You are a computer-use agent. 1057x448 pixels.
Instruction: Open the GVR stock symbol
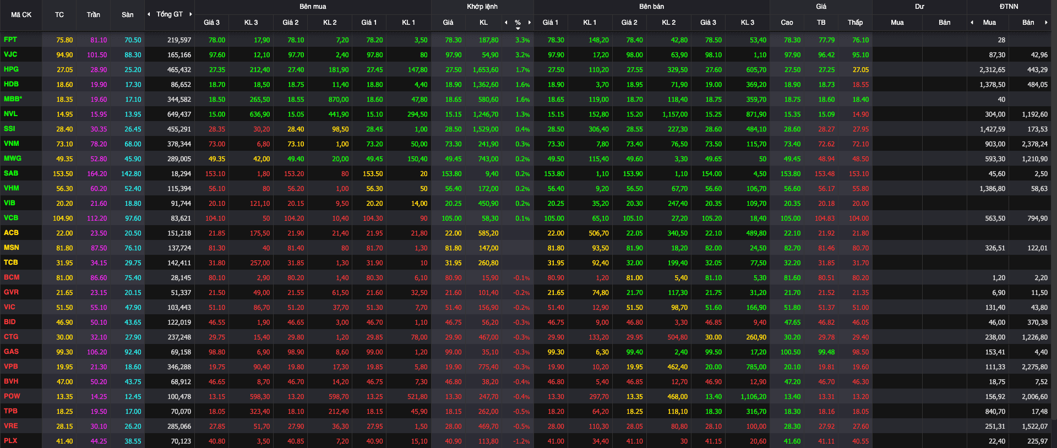(11, 292)
